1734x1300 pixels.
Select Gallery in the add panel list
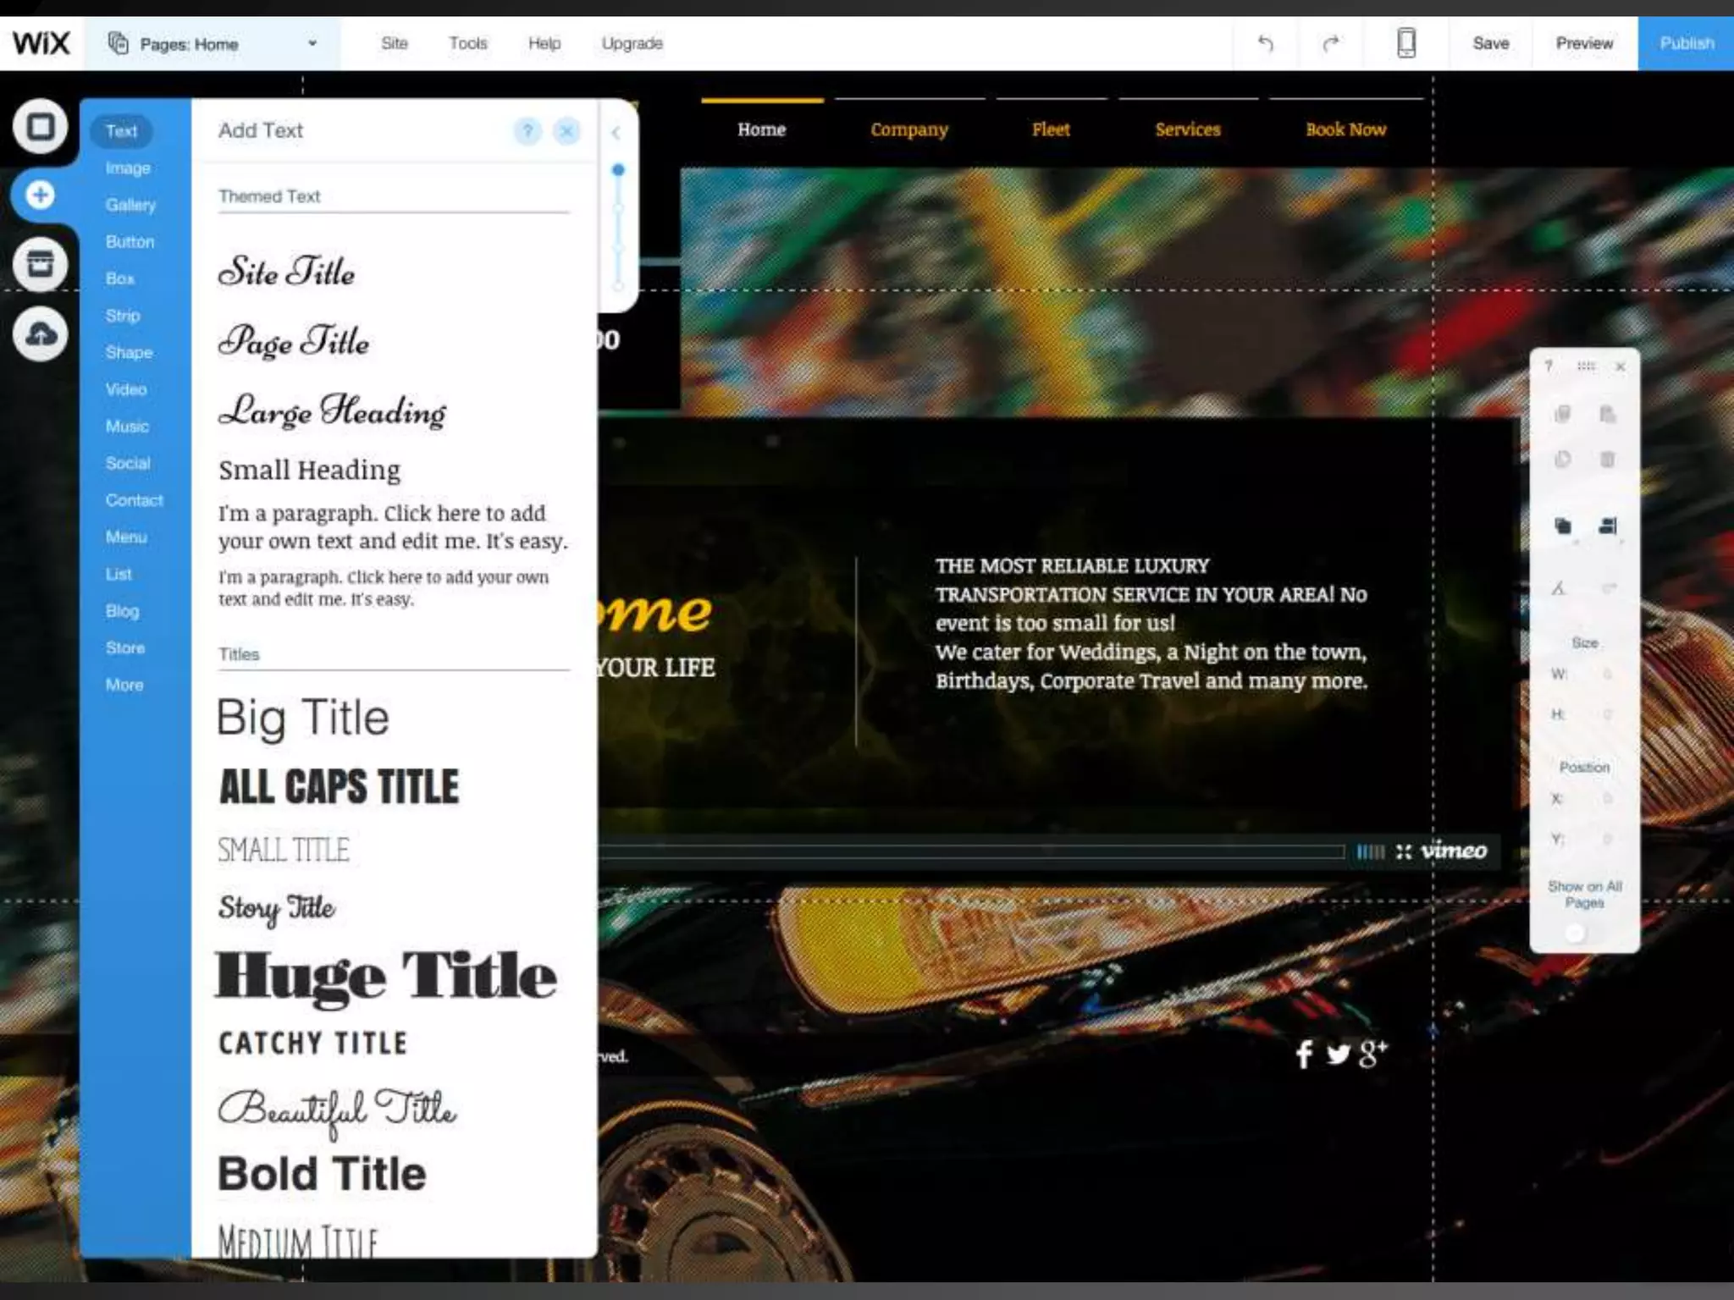(130, 205)
